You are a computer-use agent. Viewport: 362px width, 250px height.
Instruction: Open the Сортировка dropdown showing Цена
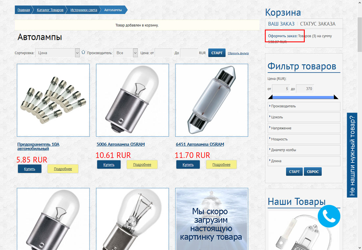tap(58, 53)
